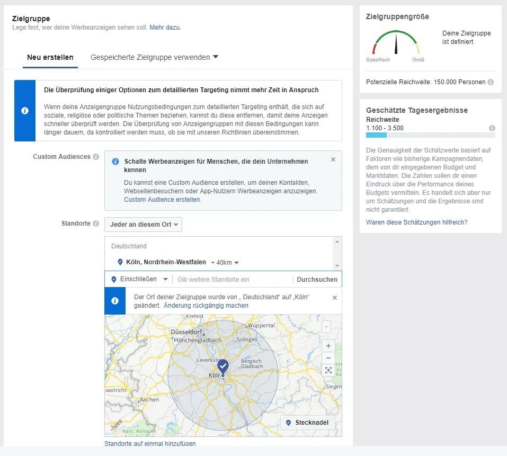Close the Custom Audience tip box
The width and height of the screenshot is (507, 456).
tap(333, 159)
